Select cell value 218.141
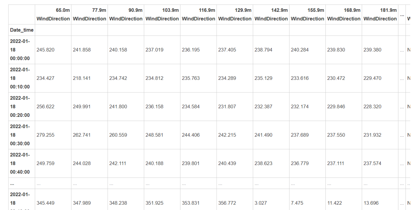This screenshot has height=210, width=412. pos(82,78)
